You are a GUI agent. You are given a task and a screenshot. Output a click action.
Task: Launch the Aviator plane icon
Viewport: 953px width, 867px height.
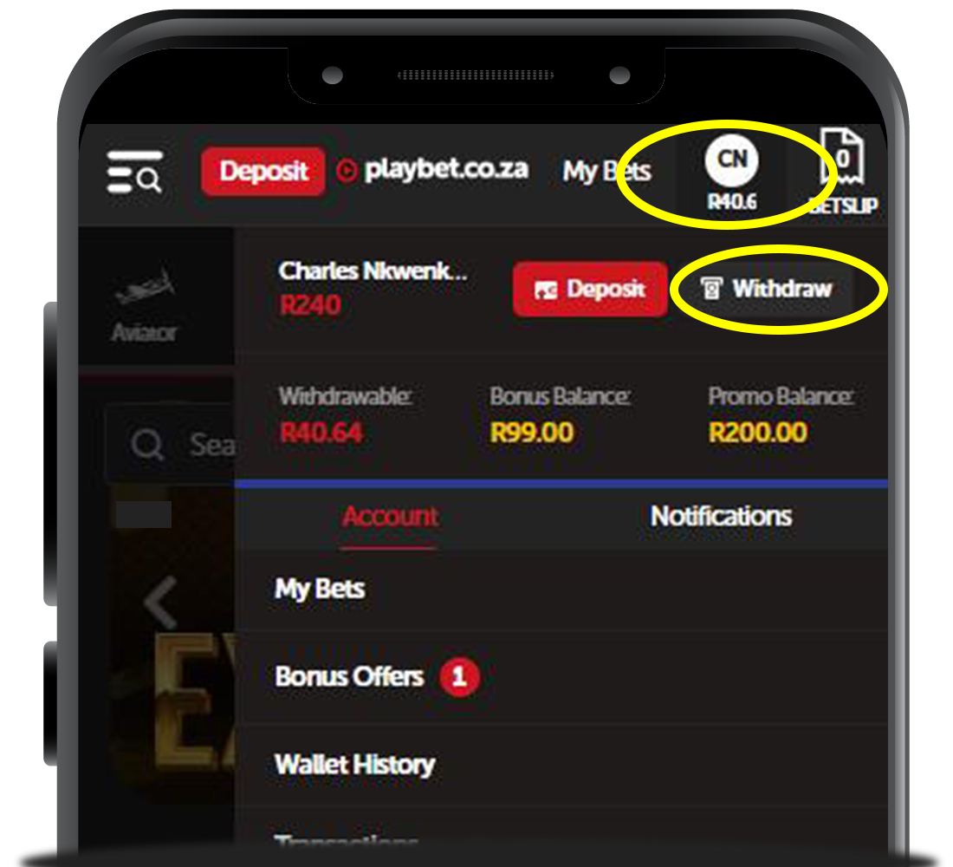coord(145,286)
